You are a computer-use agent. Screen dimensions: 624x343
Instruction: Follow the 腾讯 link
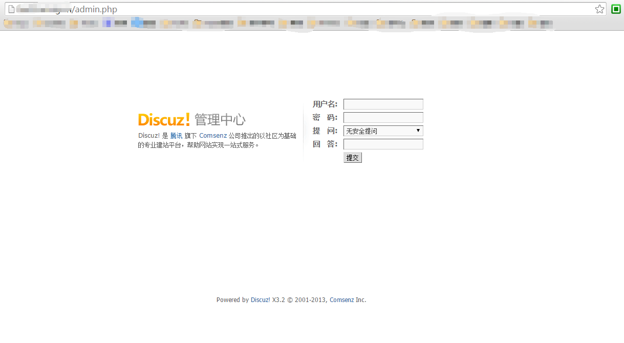176,136
